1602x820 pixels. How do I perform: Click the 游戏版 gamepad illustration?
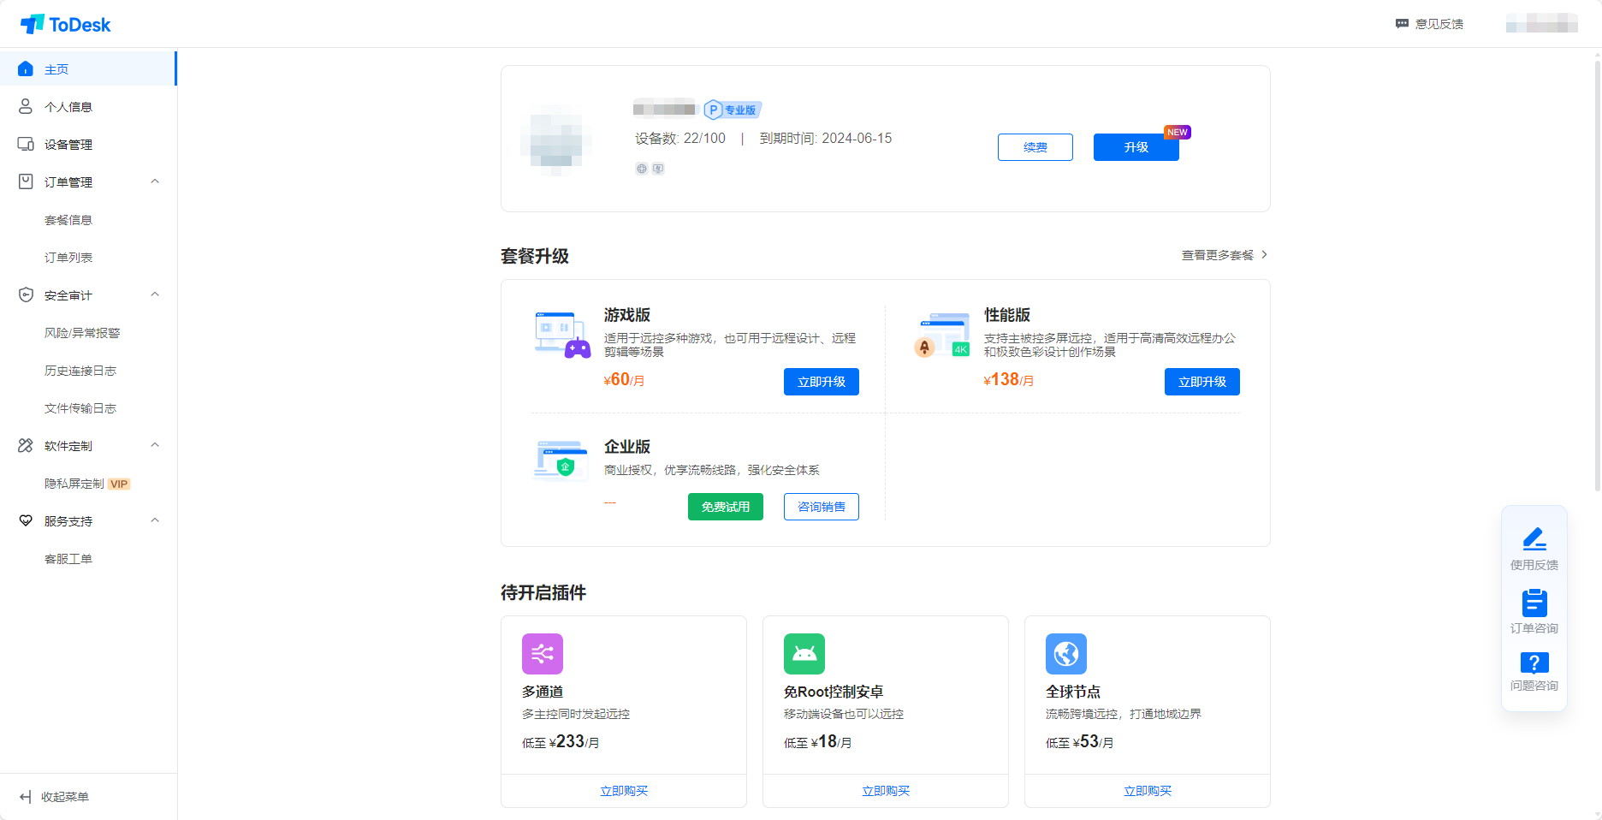(562, 335)
